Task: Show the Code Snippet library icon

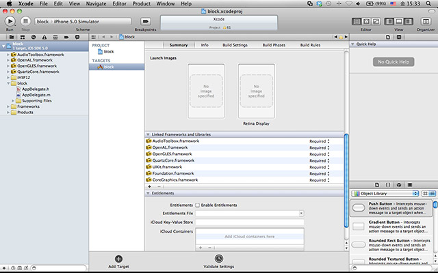Action: [388, 185]
